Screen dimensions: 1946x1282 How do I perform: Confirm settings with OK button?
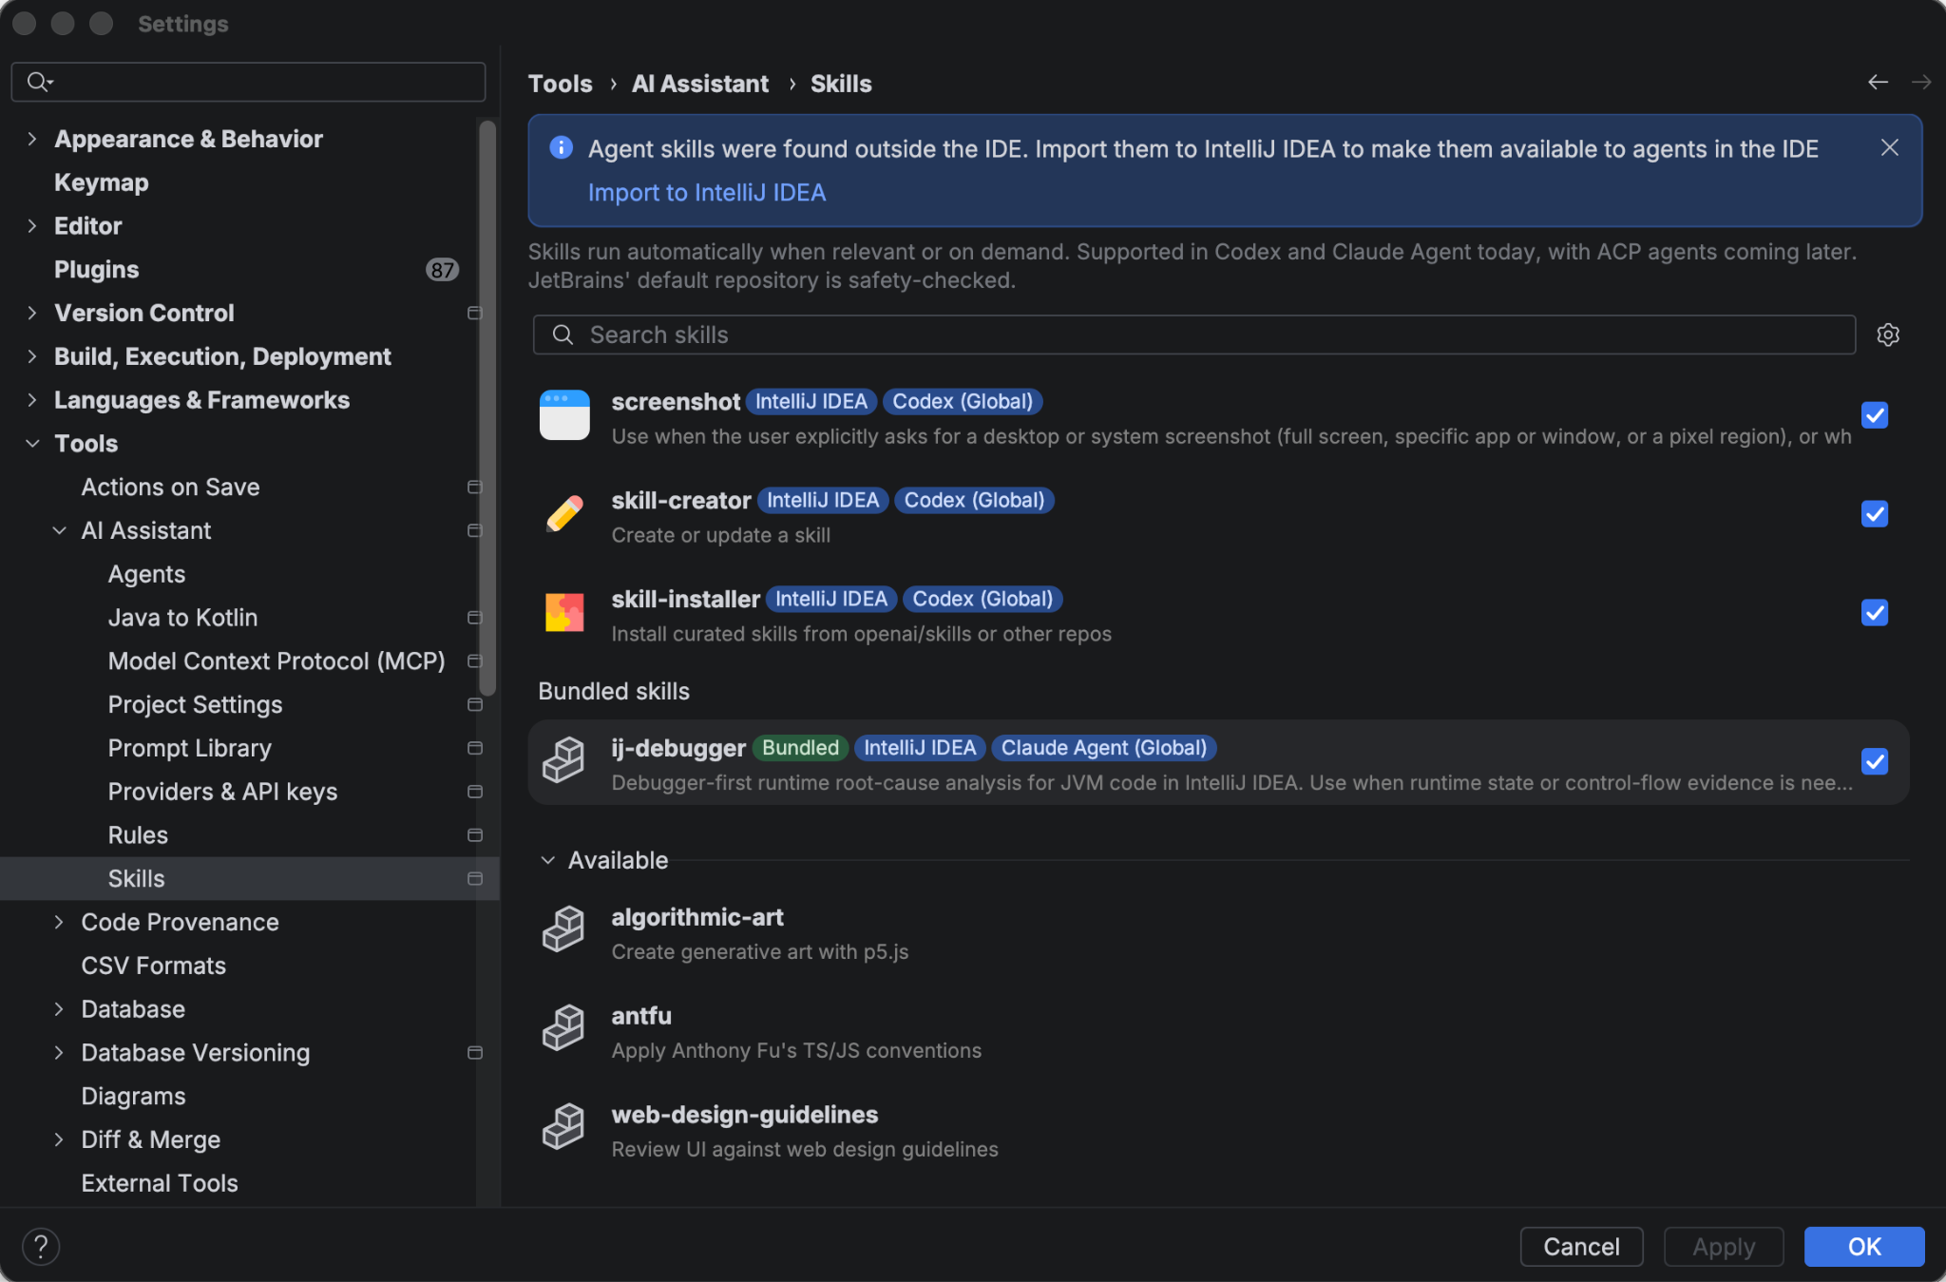coord(1864,1247)
